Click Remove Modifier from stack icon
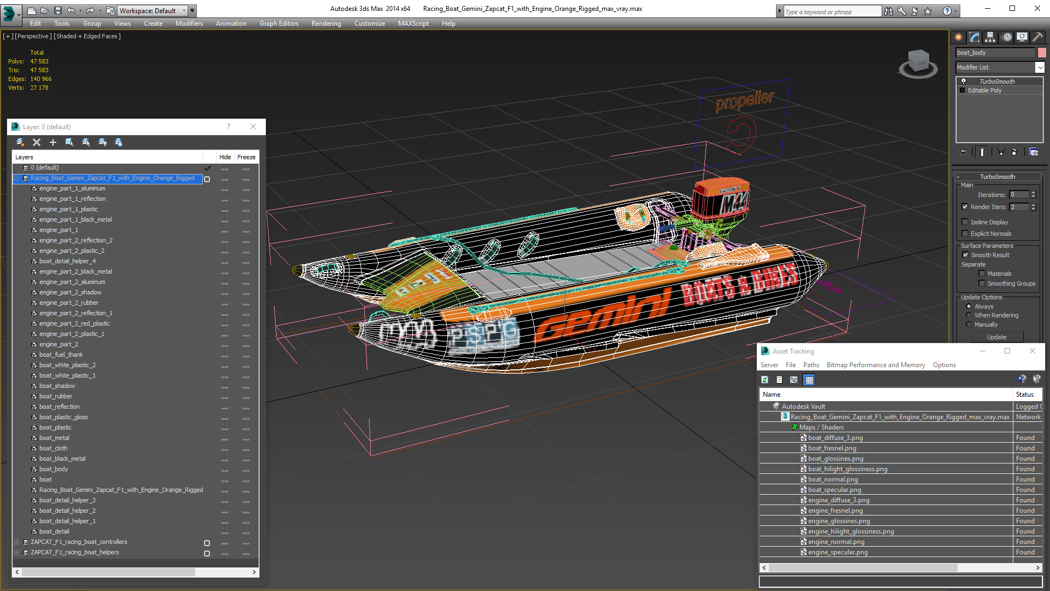The width and height of the screenshot is (1050, 591). click(1014, 152)
